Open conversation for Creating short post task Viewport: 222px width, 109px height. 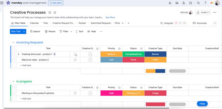75,54
